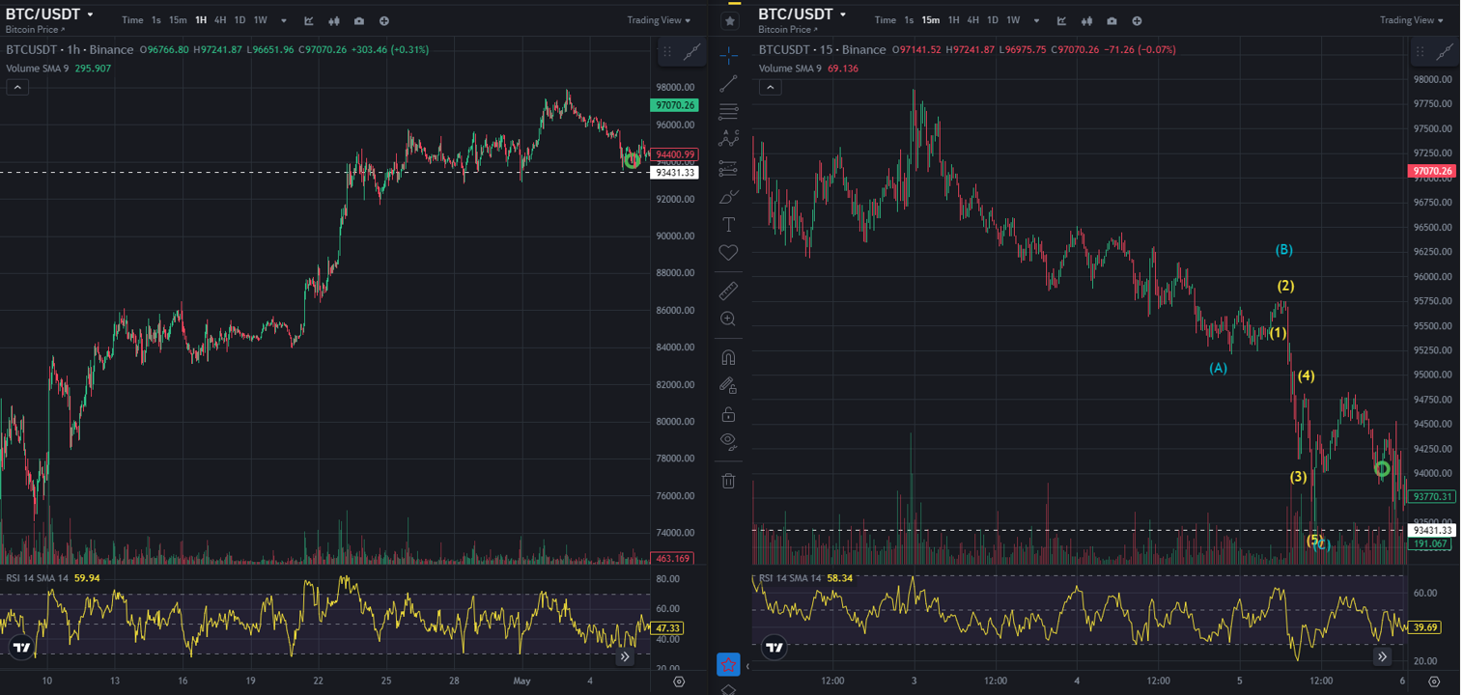The image size is (1464, 695).
Task: Click plus circle icon on left chart toolbar
Action: [384, 20]
